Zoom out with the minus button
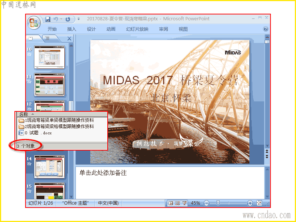Screen dimensions: 296x222 [x=206, y=203]
